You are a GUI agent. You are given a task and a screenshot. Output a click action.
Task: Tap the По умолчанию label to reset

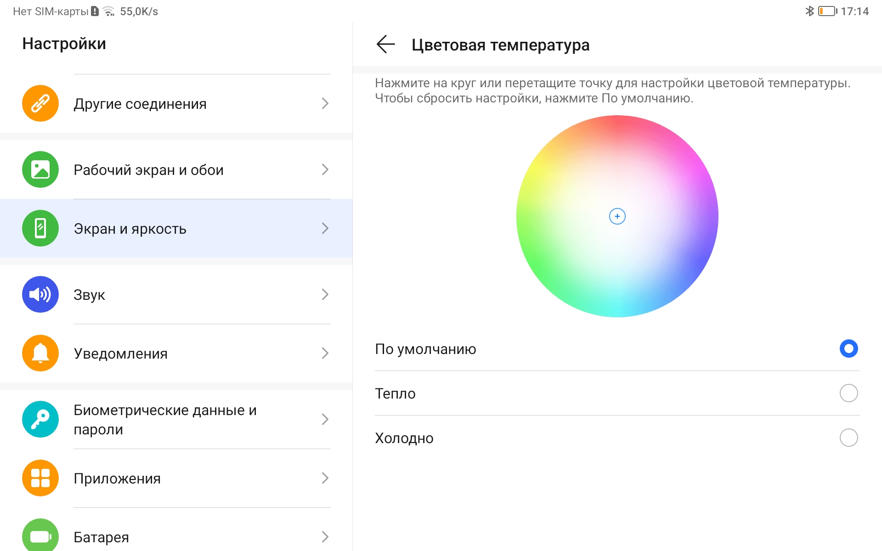[425, 349]
